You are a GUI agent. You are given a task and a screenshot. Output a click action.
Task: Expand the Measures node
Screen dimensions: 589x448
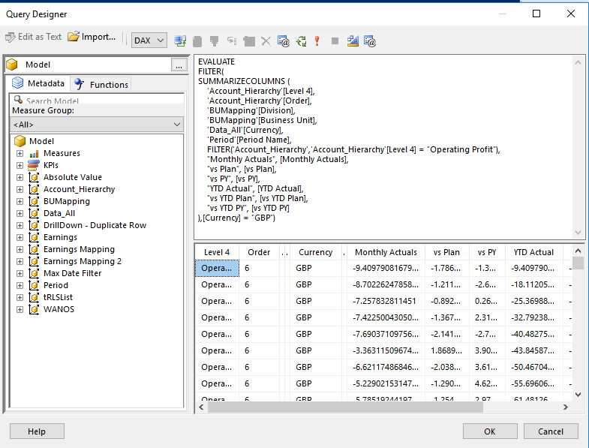[20, 153]
